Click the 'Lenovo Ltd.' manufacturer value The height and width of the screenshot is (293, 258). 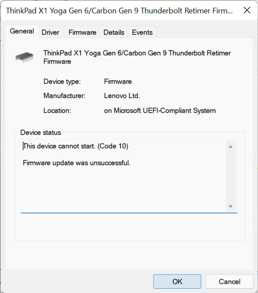pos(122,96)
